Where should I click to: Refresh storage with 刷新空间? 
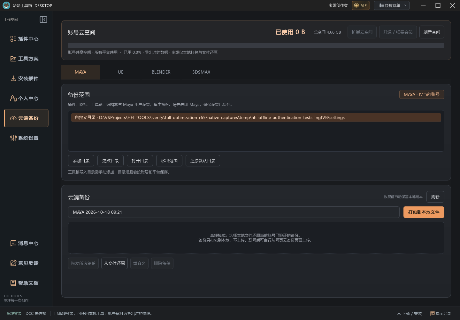432,32
